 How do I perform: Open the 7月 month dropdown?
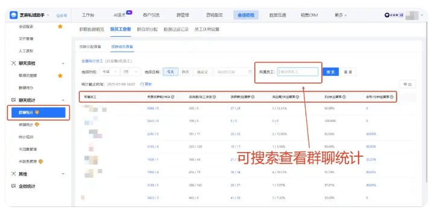[x=130, y=72]
